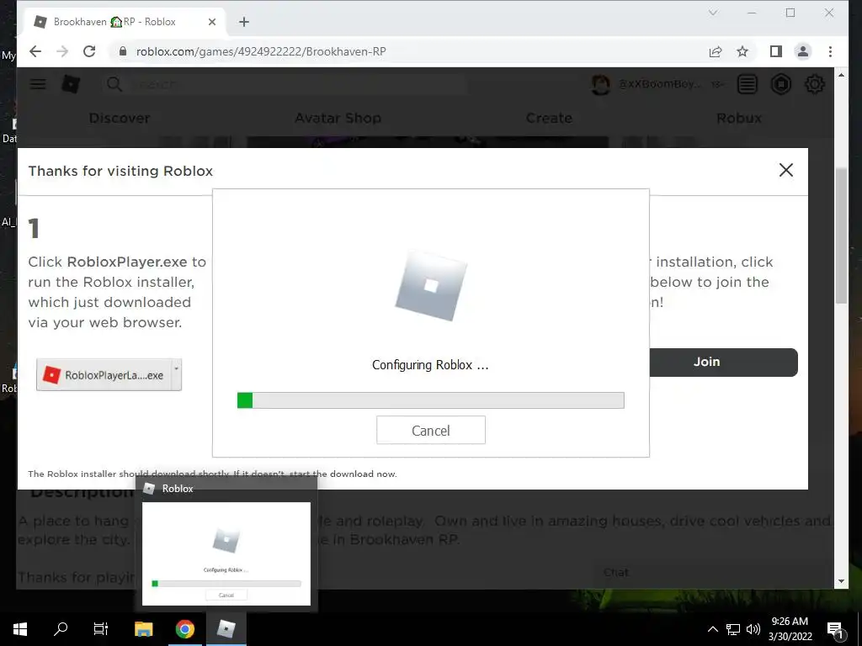Click the Roblox taskbar preview thumbnail
862x646 pixels.
[x=226, y=553]
